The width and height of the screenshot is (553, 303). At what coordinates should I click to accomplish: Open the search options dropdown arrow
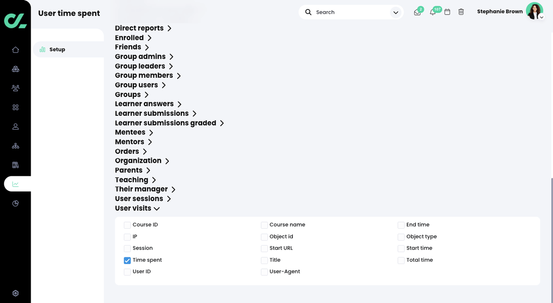(x=396, y=12)
